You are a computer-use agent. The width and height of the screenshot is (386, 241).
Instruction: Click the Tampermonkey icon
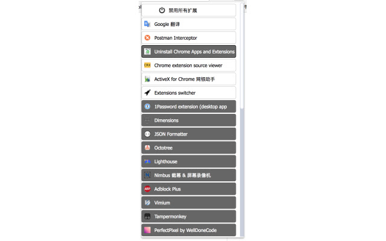[x=147, y=216]
